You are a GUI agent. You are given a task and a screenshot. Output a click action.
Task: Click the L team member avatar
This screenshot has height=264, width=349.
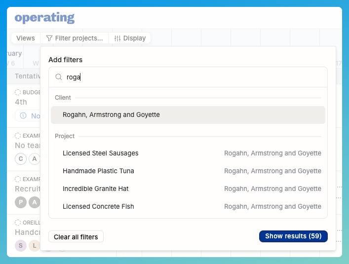(x=34, y=245)
